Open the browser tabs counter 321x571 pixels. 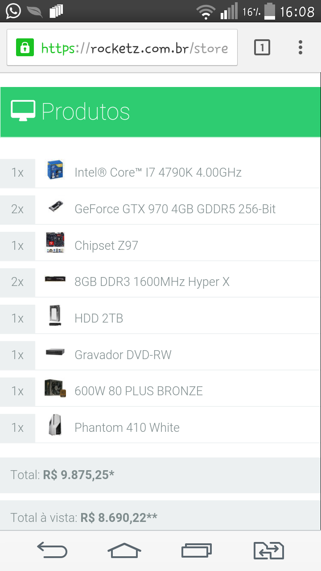tap(262, 47)
